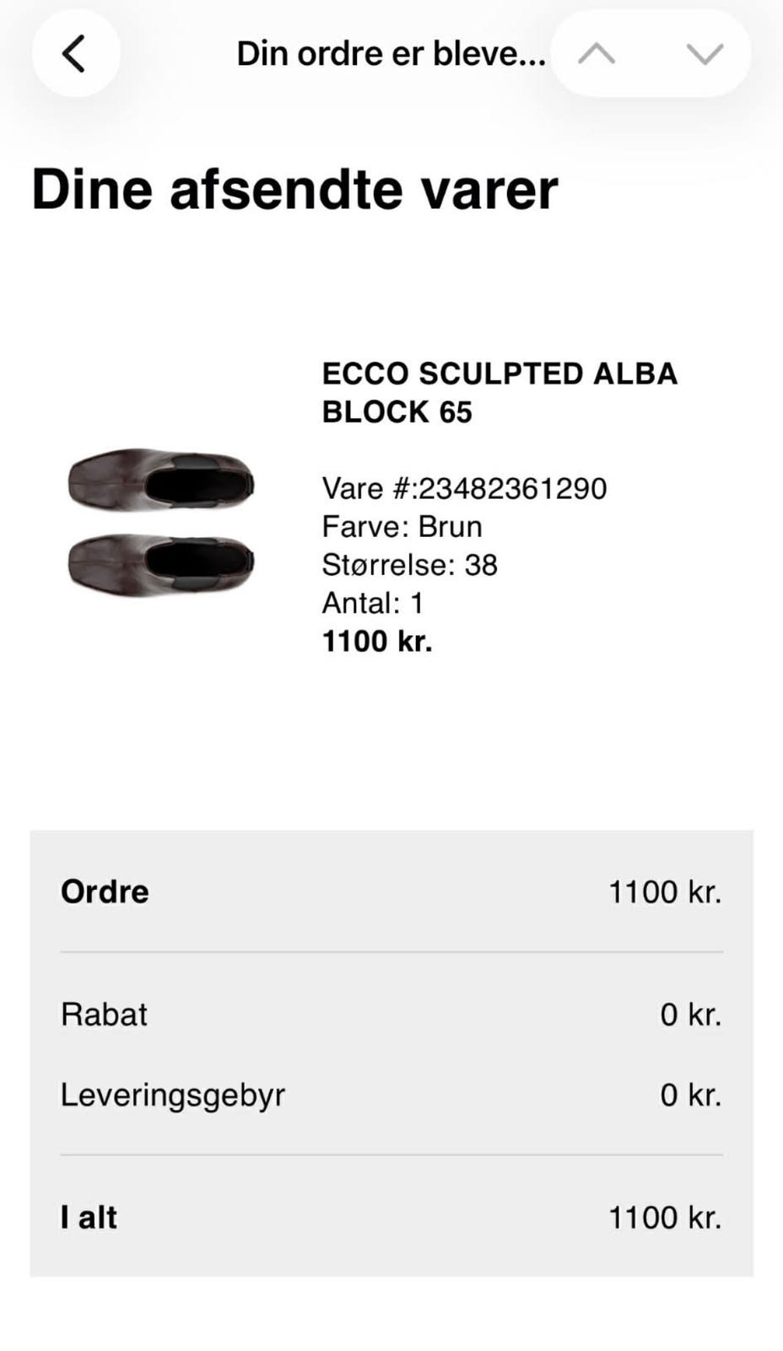Open the brown boots product image

point(161,523)
